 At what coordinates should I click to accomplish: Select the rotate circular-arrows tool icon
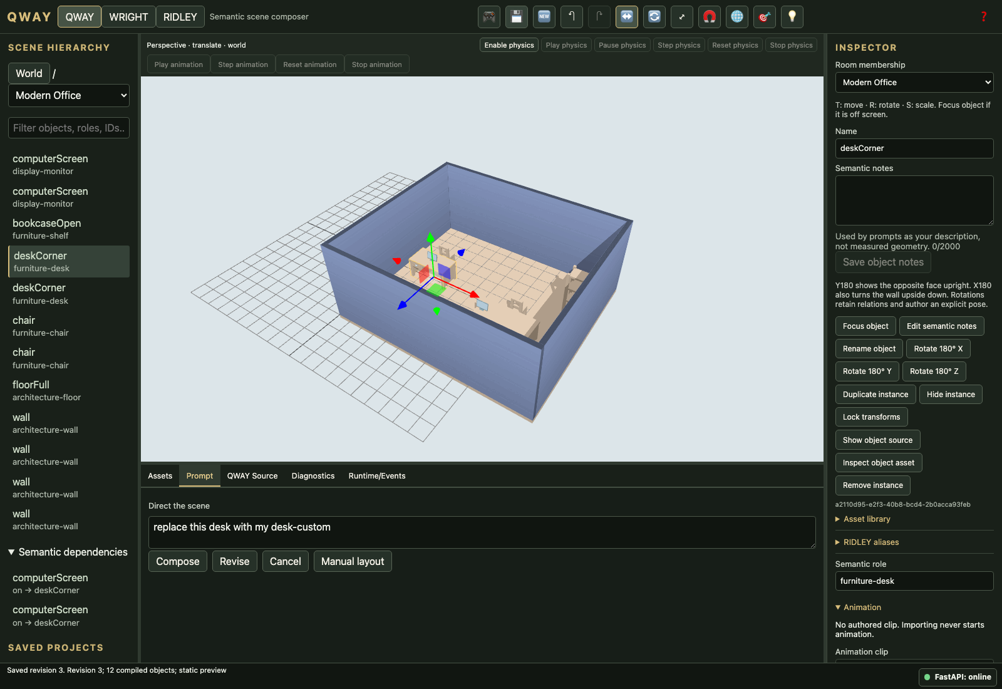654,17
